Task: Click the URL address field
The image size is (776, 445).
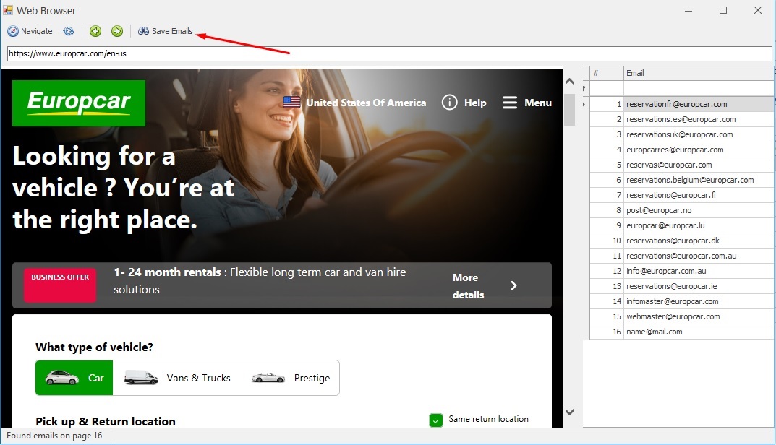Action: (390, 53)
